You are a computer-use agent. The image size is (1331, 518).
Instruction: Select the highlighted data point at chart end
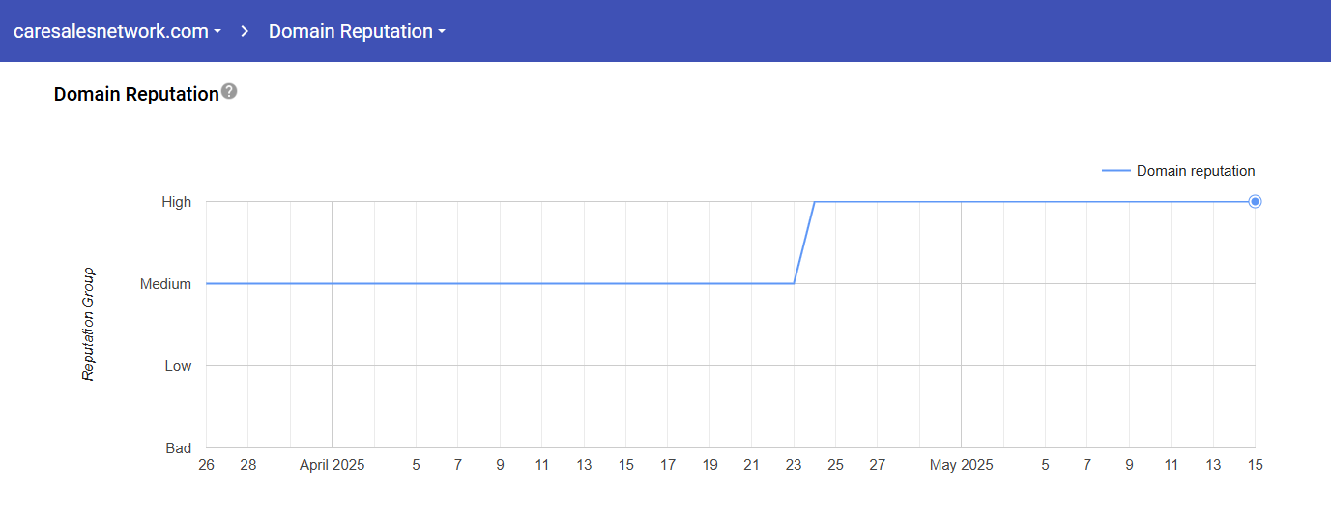[1255, 201]
